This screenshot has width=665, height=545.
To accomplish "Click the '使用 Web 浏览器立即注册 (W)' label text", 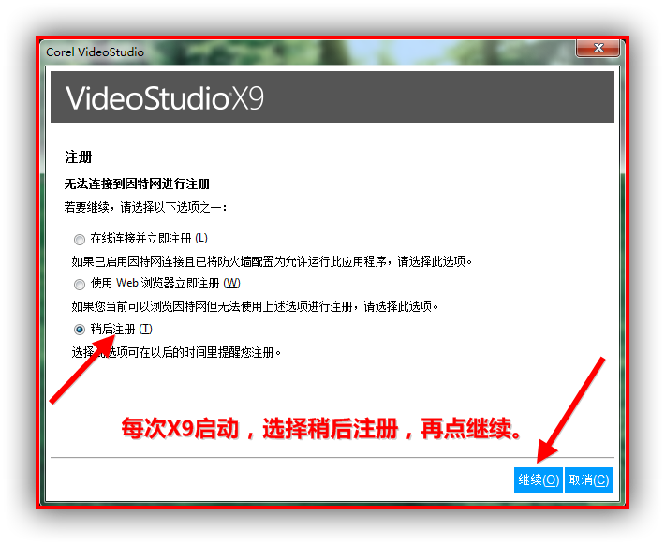I will 165,284.
